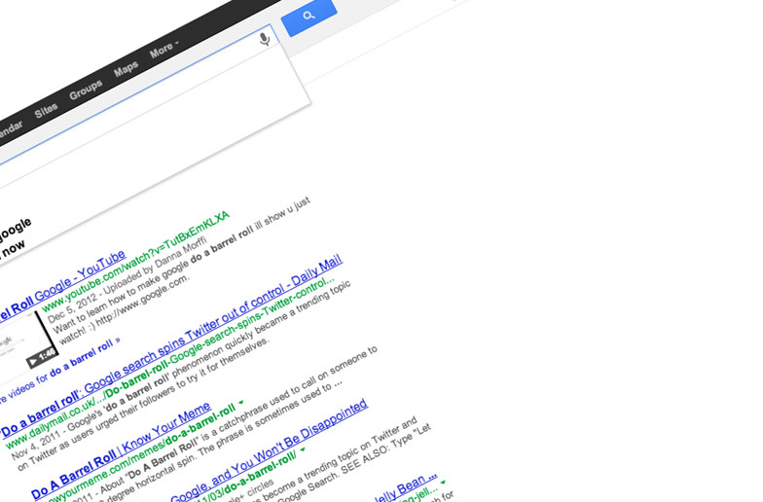Expand arrow beside do-a-barrel-roll/ URL

point(302,449)
